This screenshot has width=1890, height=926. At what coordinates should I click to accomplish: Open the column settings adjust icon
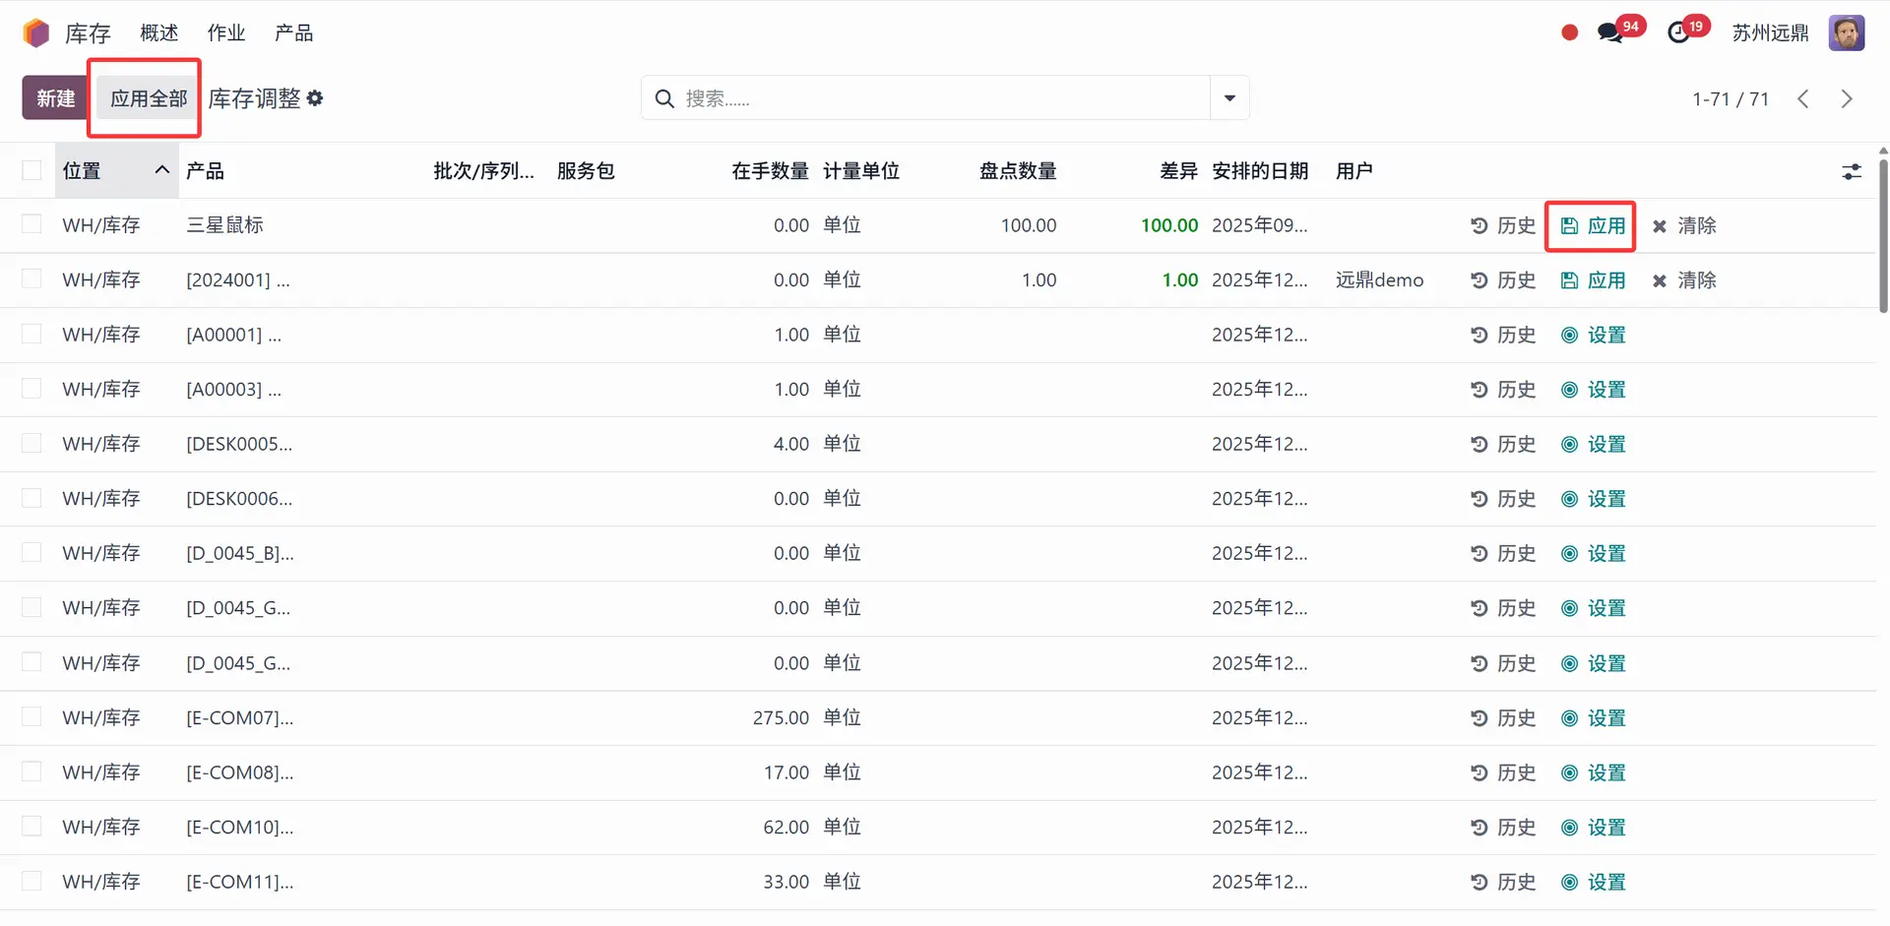1852,171
